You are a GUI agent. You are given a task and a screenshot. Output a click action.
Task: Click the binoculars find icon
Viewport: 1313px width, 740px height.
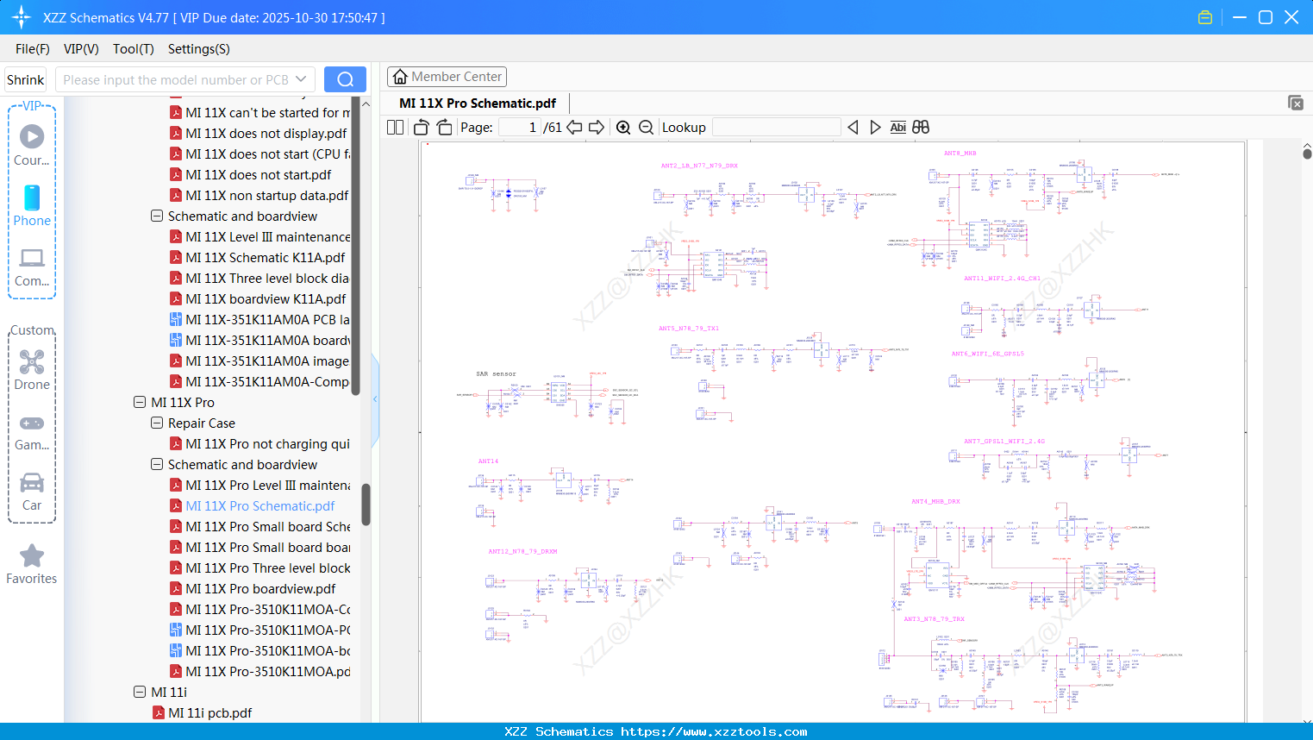921,128
